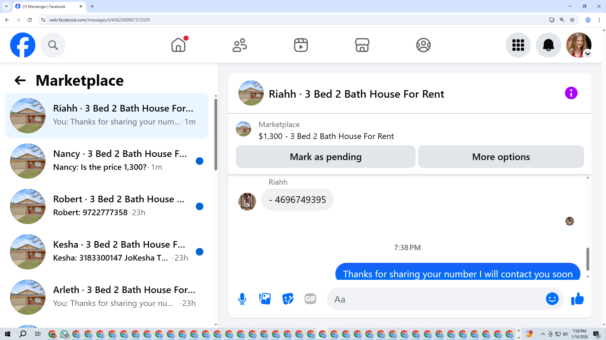Click install app icon in address bar

(552, 20)
